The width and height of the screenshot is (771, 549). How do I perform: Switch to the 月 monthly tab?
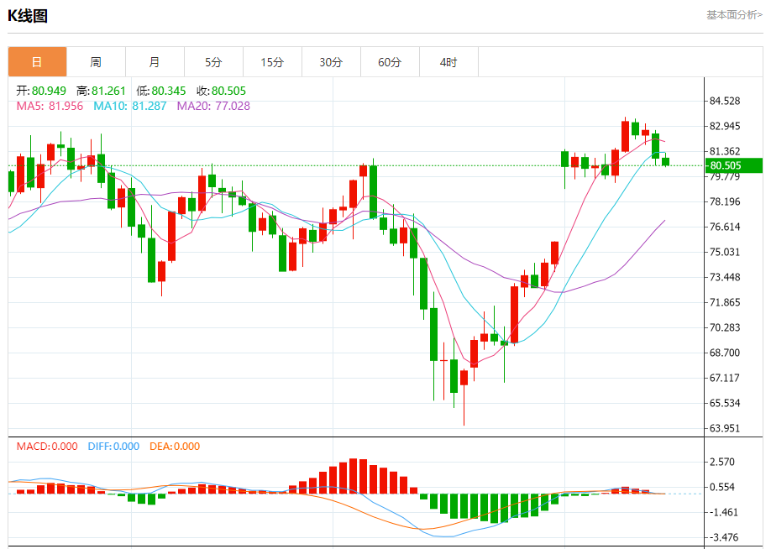click(155, 62)
